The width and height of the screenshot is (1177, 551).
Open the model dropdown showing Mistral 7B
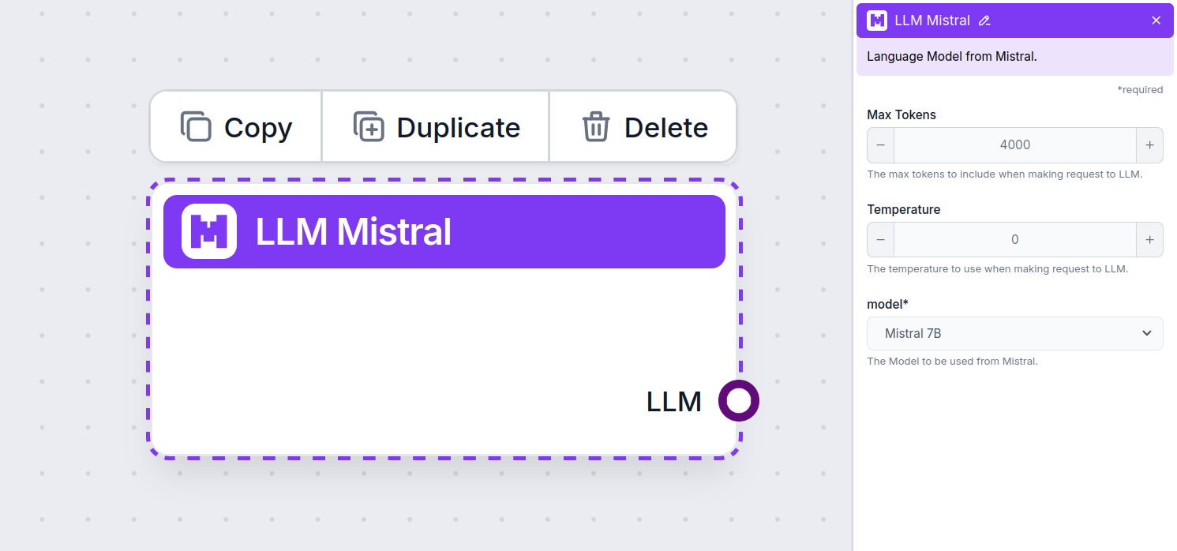1014,334
